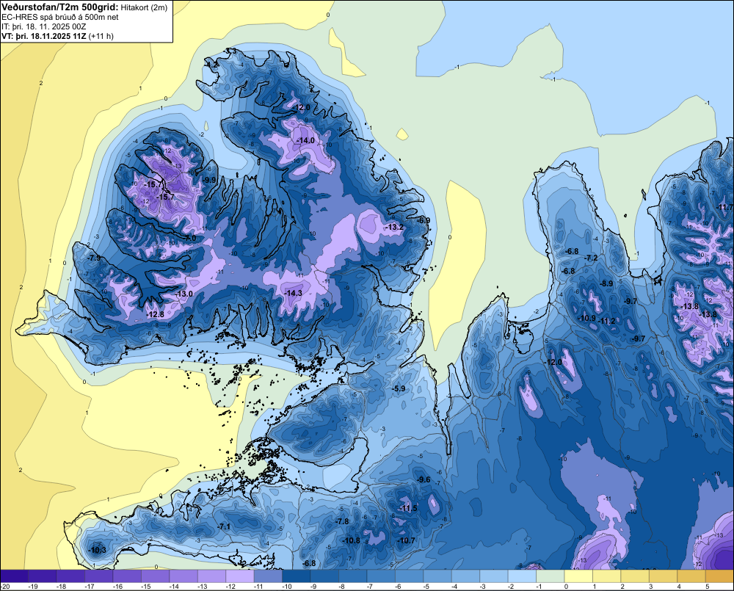The height and width of the screenshot is (591, 734).
Task: Click the -11.7 temperature label
Action: coord(726,207)
